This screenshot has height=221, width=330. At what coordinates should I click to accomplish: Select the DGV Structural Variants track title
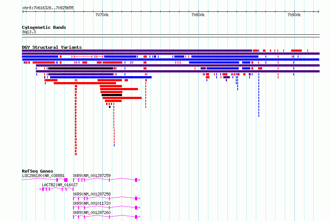click(52, 47)
